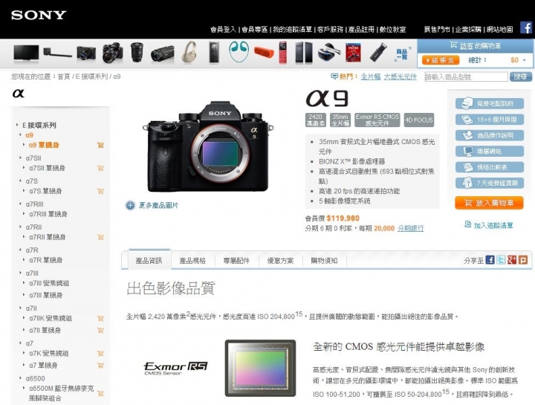Select α7III 單機身 in the sidebar

pyautogui.click(x=46, y=295)
